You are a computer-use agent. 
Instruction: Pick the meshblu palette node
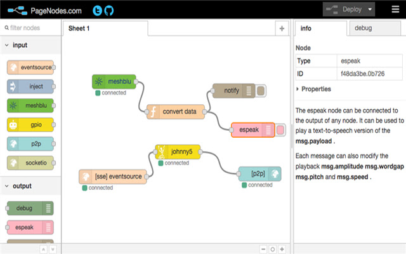[x=30, y=105]
